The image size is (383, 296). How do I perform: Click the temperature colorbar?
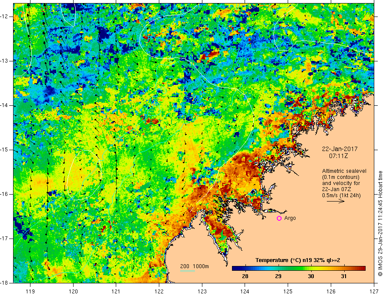click(299, 269)
